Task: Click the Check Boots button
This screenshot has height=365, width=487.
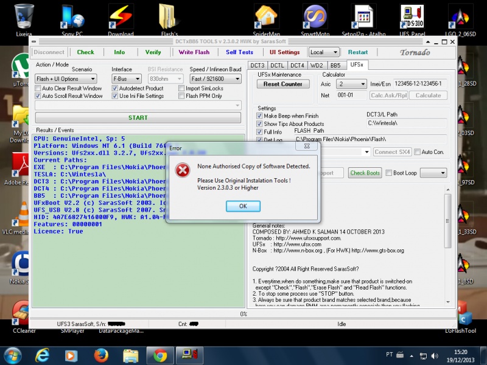Action: coord(365,173)
